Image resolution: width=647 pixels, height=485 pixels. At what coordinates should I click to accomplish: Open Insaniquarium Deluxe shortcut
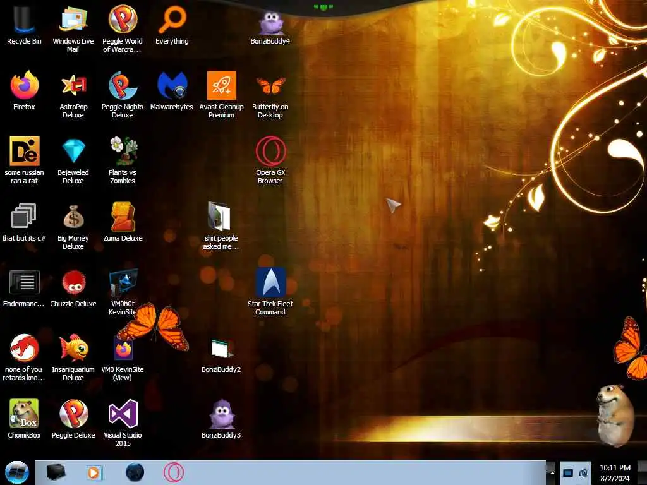(x=73, y=357)
